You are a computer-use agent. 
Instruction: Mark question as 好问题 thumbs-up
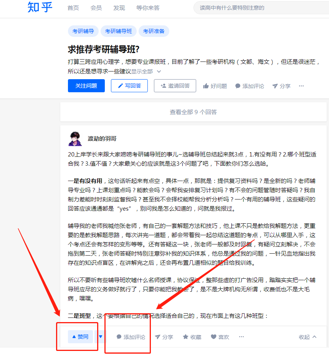(215, 86)
